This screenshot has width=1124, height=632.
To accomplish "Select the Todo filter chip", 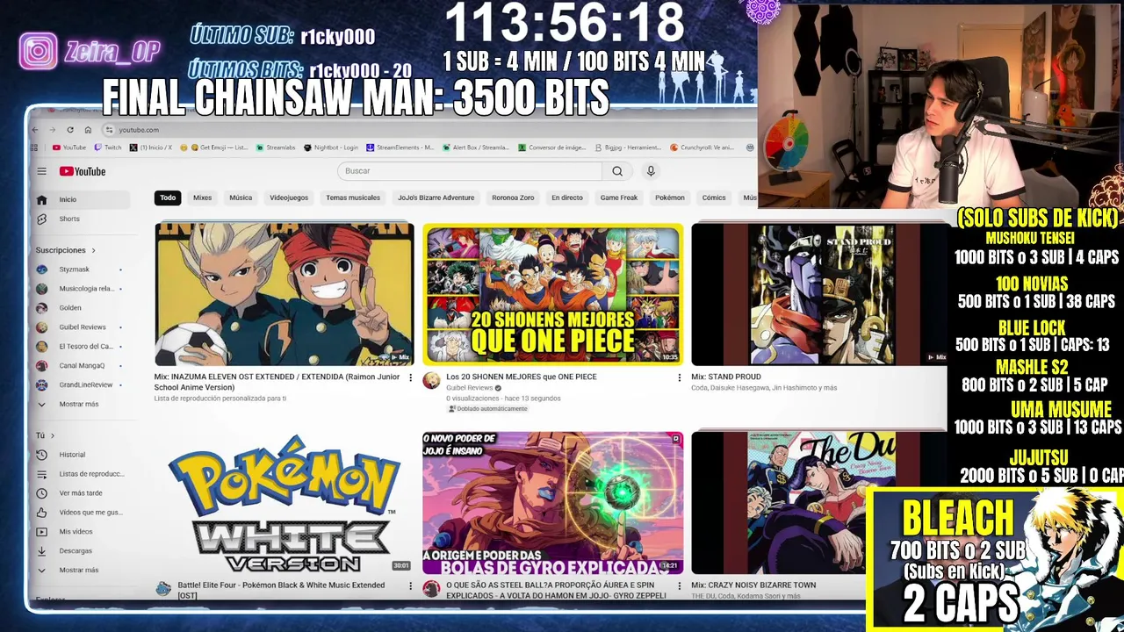I will tap(168, 197).
